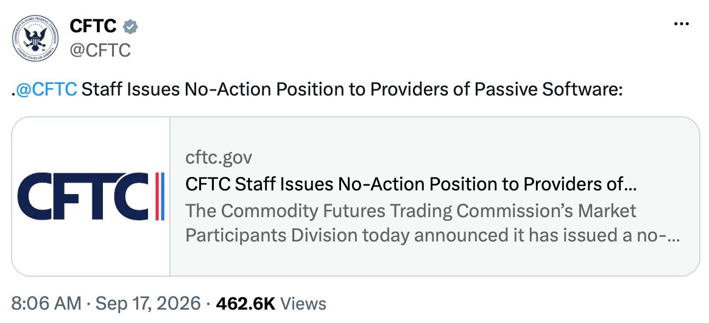Click the CFTC eagle seal avatar
The width and height of the screenshot is (709, 323).
click(35, 38)
